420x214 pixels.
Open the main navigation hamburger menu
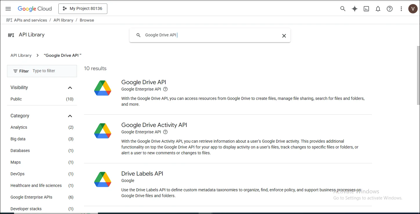pyautogui.click(x=8, y=9)
